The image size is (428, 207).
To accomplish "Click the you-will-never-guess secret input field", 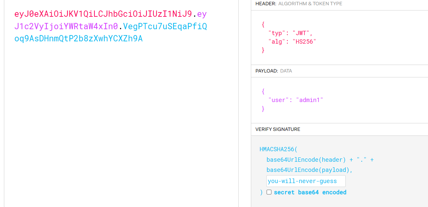I will click(x=306, y=181).
